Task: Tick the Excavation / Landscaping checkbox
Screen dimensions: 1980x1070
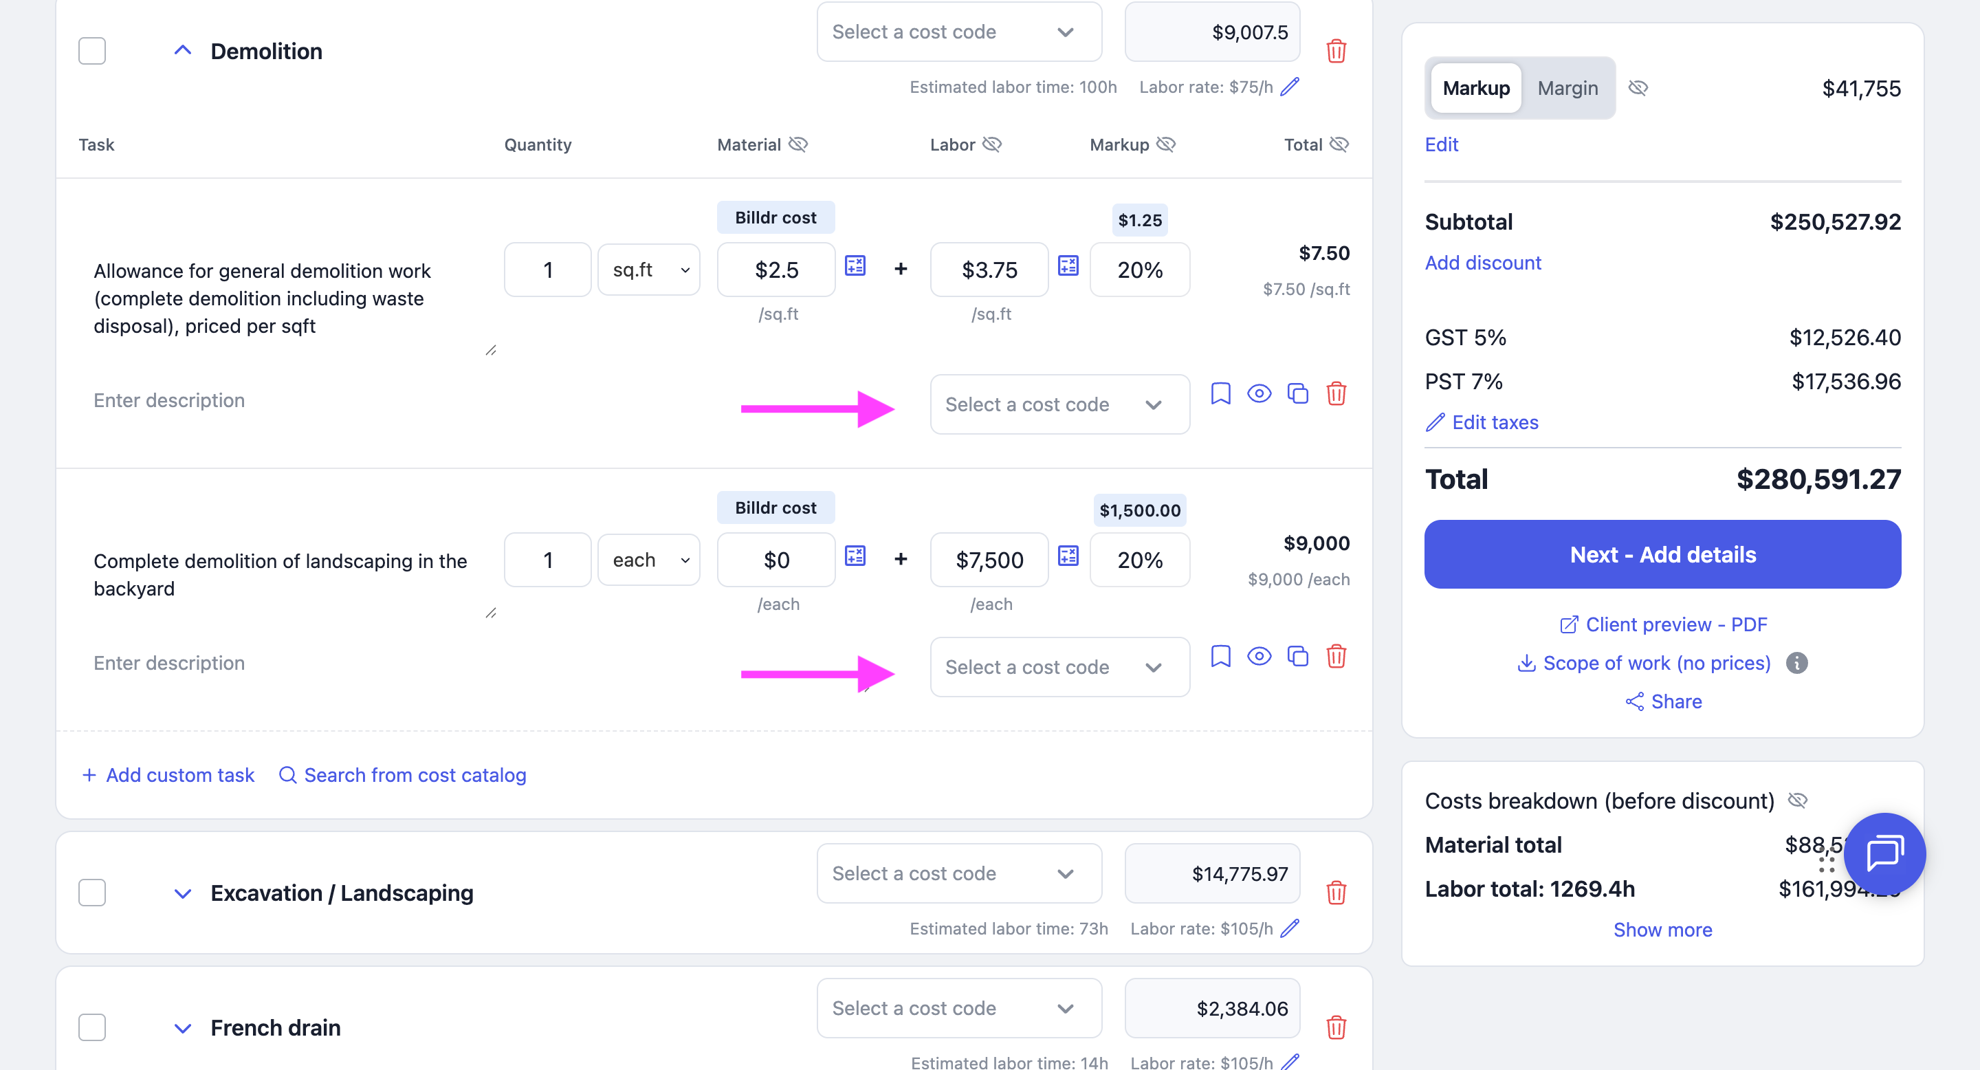Action: pos(92,893)
